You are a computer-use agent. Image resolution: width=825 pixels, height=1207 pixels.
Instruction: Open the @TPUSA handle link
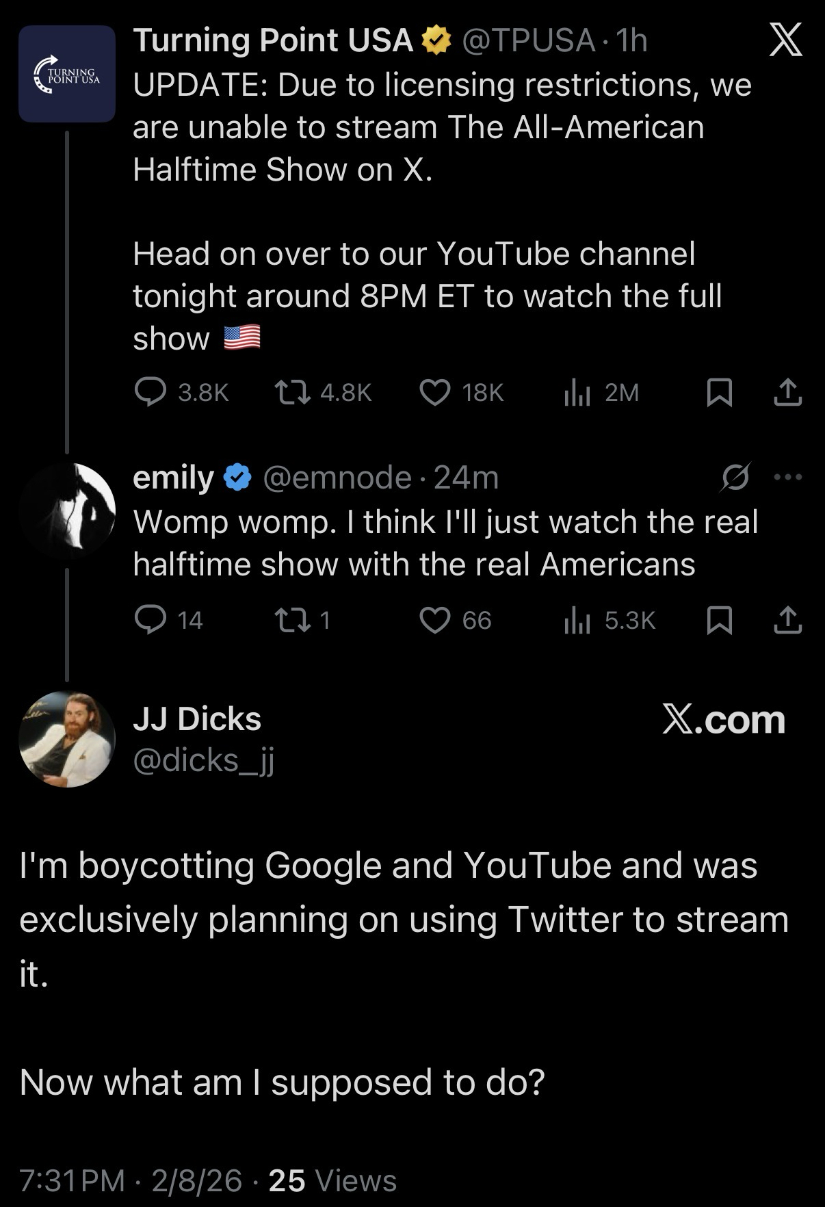click(529, 41)
